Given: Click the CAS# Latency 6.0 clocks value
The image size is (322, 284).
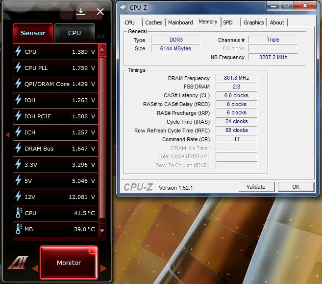Looking at the screenshot, I should point(236,95).
